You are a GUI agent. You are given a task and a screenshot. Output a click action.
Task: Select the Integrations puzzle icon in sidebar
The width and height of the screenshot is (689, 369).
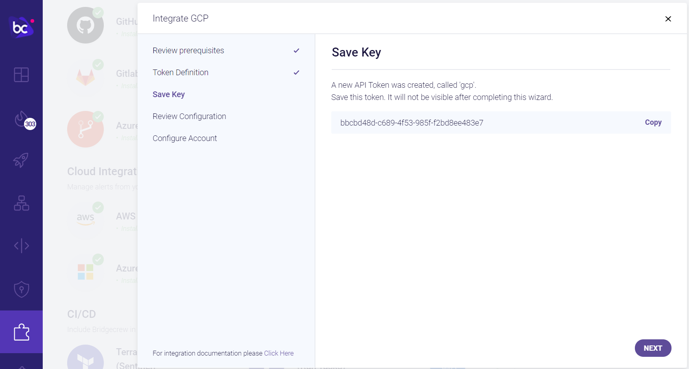click(21, 332)
